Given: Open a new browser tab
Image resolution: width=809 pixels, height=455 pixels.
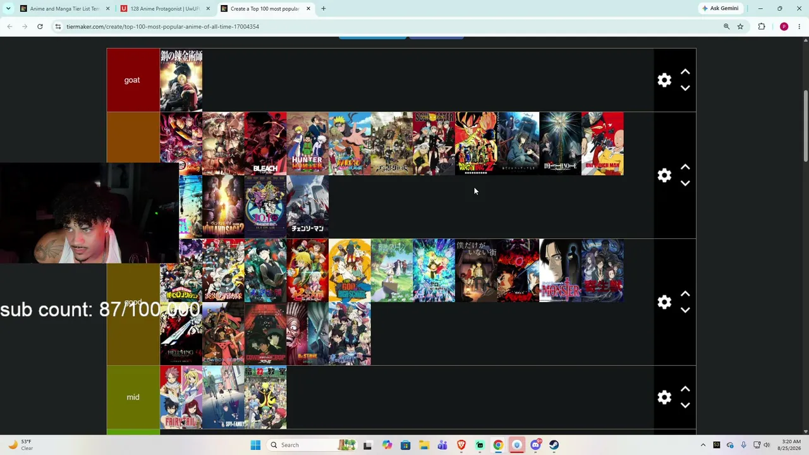Looking at the screenshot, I should click(324, 9).
